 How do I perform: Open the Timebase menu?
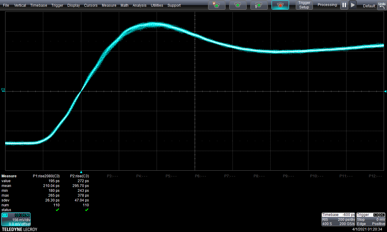point(39,5)
